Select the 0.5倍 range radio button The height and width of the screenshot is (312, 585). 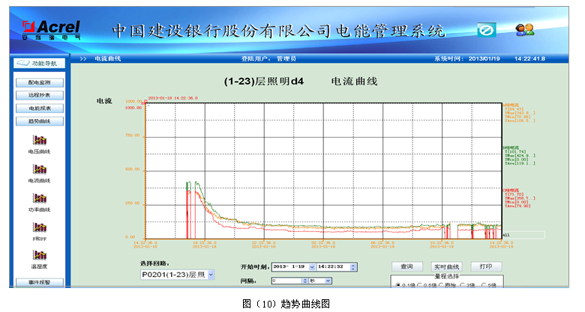click(419, 285)
